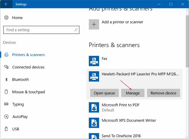Select Mouse & touchpad settings
This screenshot has height=139, width=189.
[28, 92]
